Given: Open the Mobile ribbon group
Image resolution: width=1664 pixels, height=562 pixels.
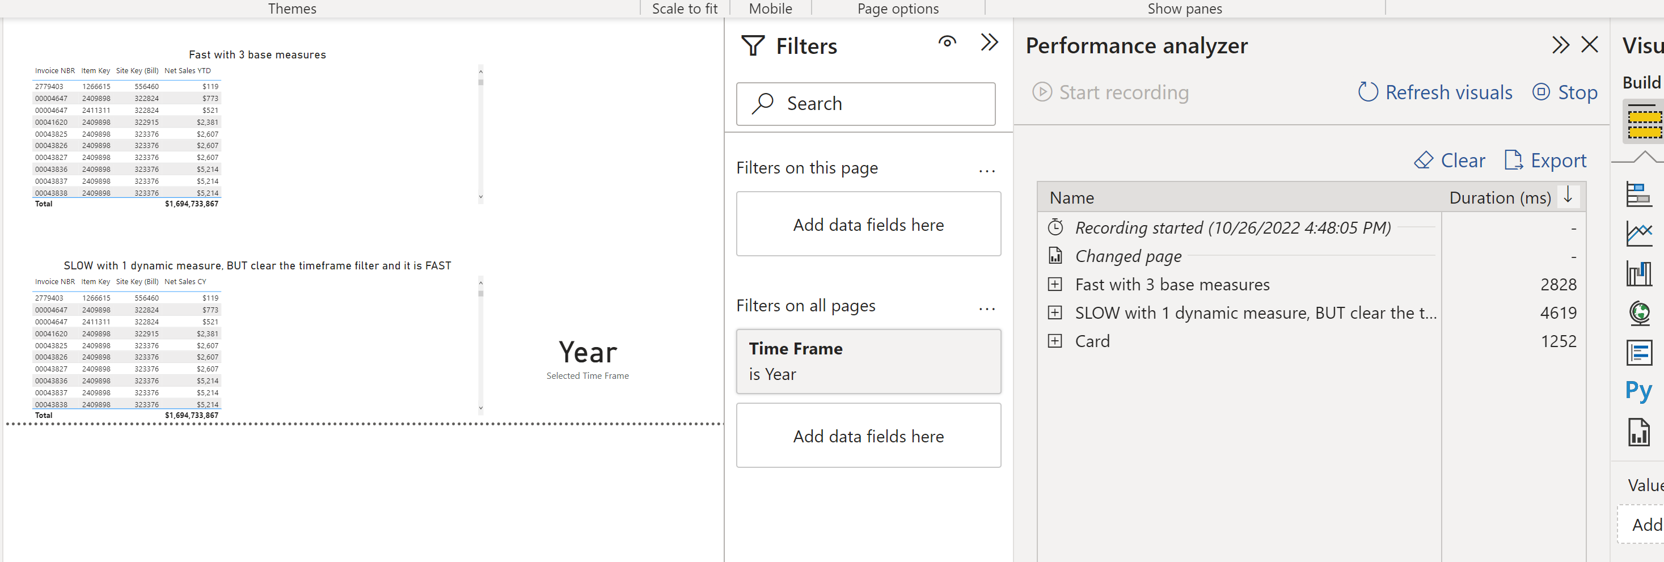Looking at the screenshot, I should coord(770,9).
